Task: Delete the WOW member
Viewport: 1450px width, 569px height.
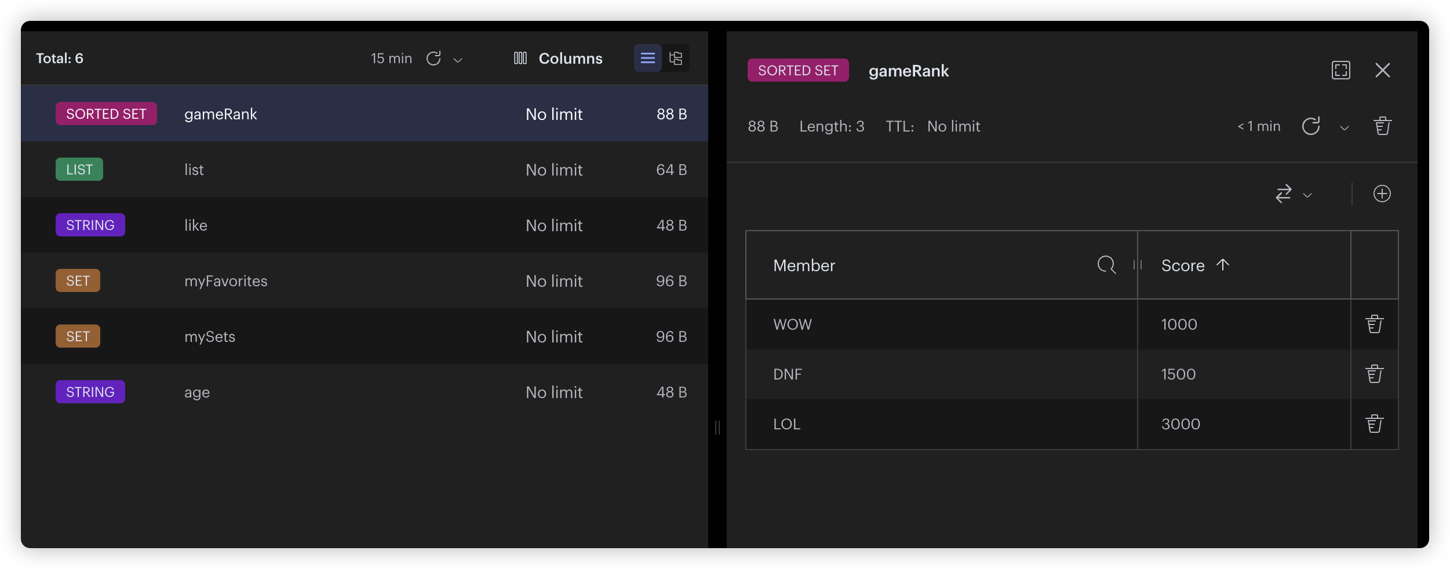Action: click(x=1374, y=324)
